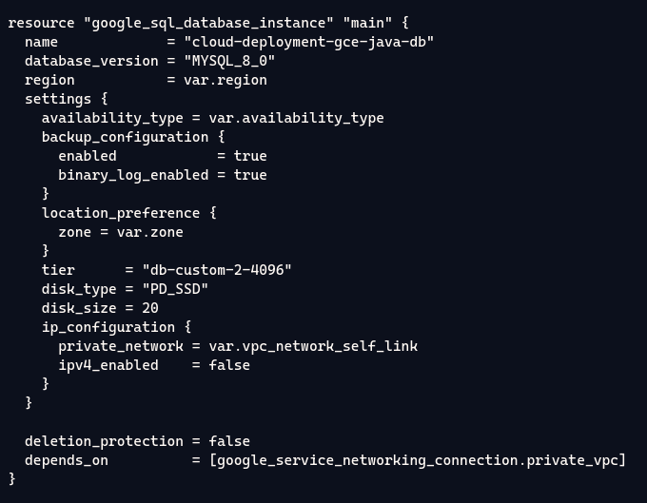Viewport: 647px width, 503px height.
Task: Click the var.zone value
Action: (149, 232)
